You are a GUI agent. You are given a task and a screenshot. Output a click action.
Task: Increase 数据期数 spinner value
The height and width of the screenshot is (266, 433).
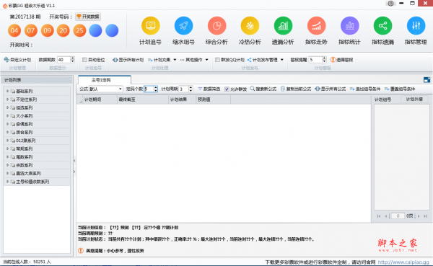(x=73, y=58)
